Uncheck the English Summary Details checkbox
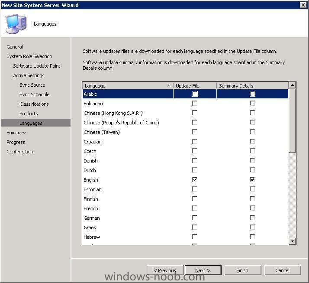The image size is (309, 283). coord(252,179)
